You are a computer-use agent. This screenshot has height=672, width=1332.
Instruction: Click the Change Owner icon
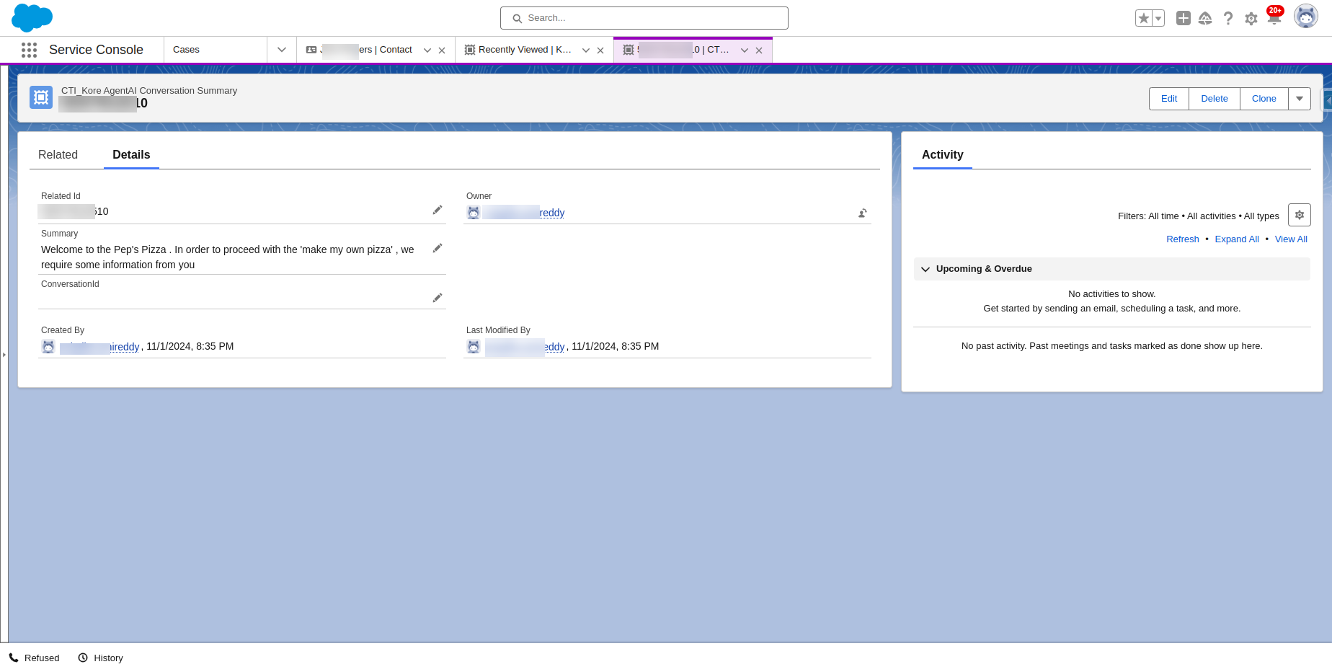[x=862, y=213]
